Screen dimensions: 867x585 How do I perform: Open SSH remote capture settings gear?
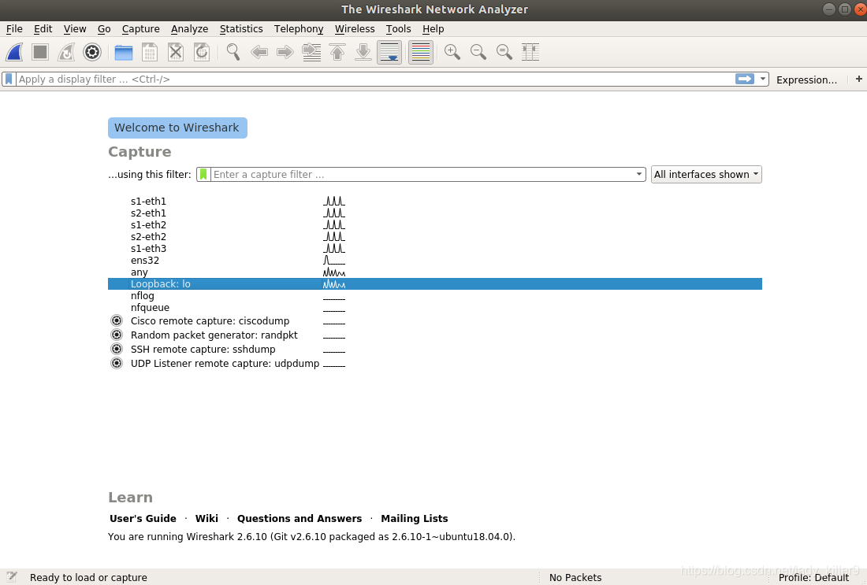pos(116,349)
